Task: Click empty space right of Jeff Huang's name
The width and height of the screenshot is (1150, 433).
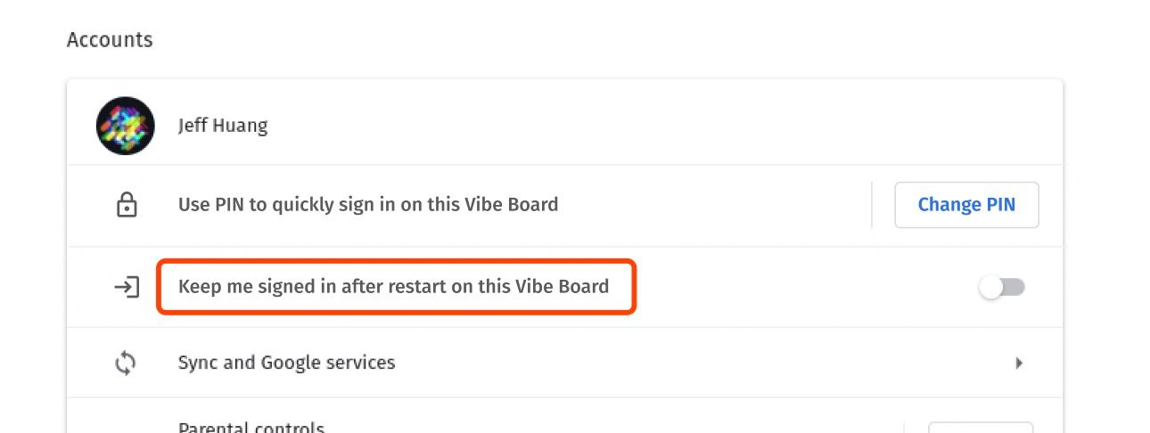Action: 624,126
